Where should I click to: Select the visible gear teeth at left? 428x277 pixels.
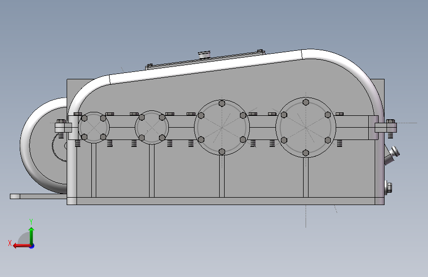tap(59, 147)
